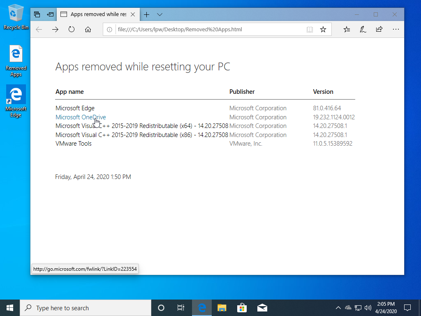Open the tabs you've set aside icon
Viewport: 421px width, 316px height.
coord(37,14)
